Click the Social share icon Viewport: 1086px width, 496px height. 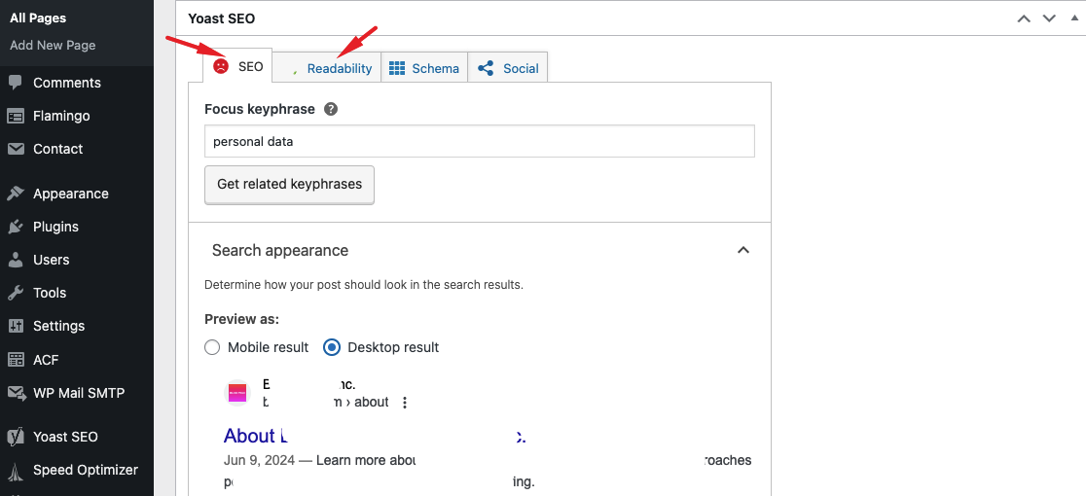pos(487,68)
